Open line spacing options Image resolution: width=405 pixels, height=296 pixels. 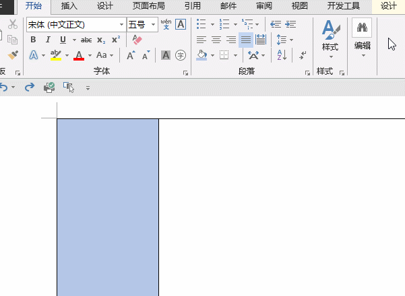click(x=284, y=40)
